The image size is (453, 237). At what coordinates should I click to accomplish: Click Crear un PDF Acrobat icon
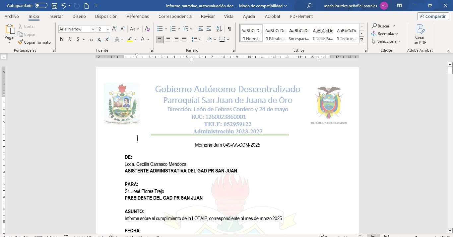[x=420, y=35]
